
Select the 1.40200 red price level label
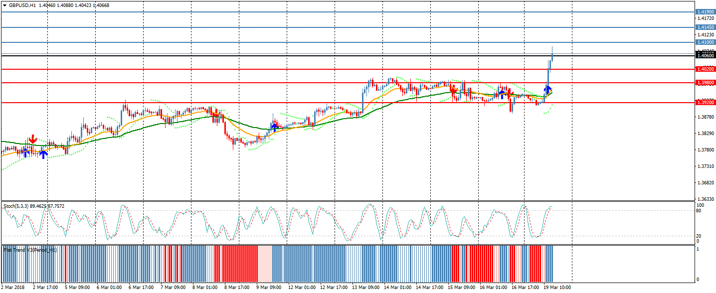[x=706, y=69]
